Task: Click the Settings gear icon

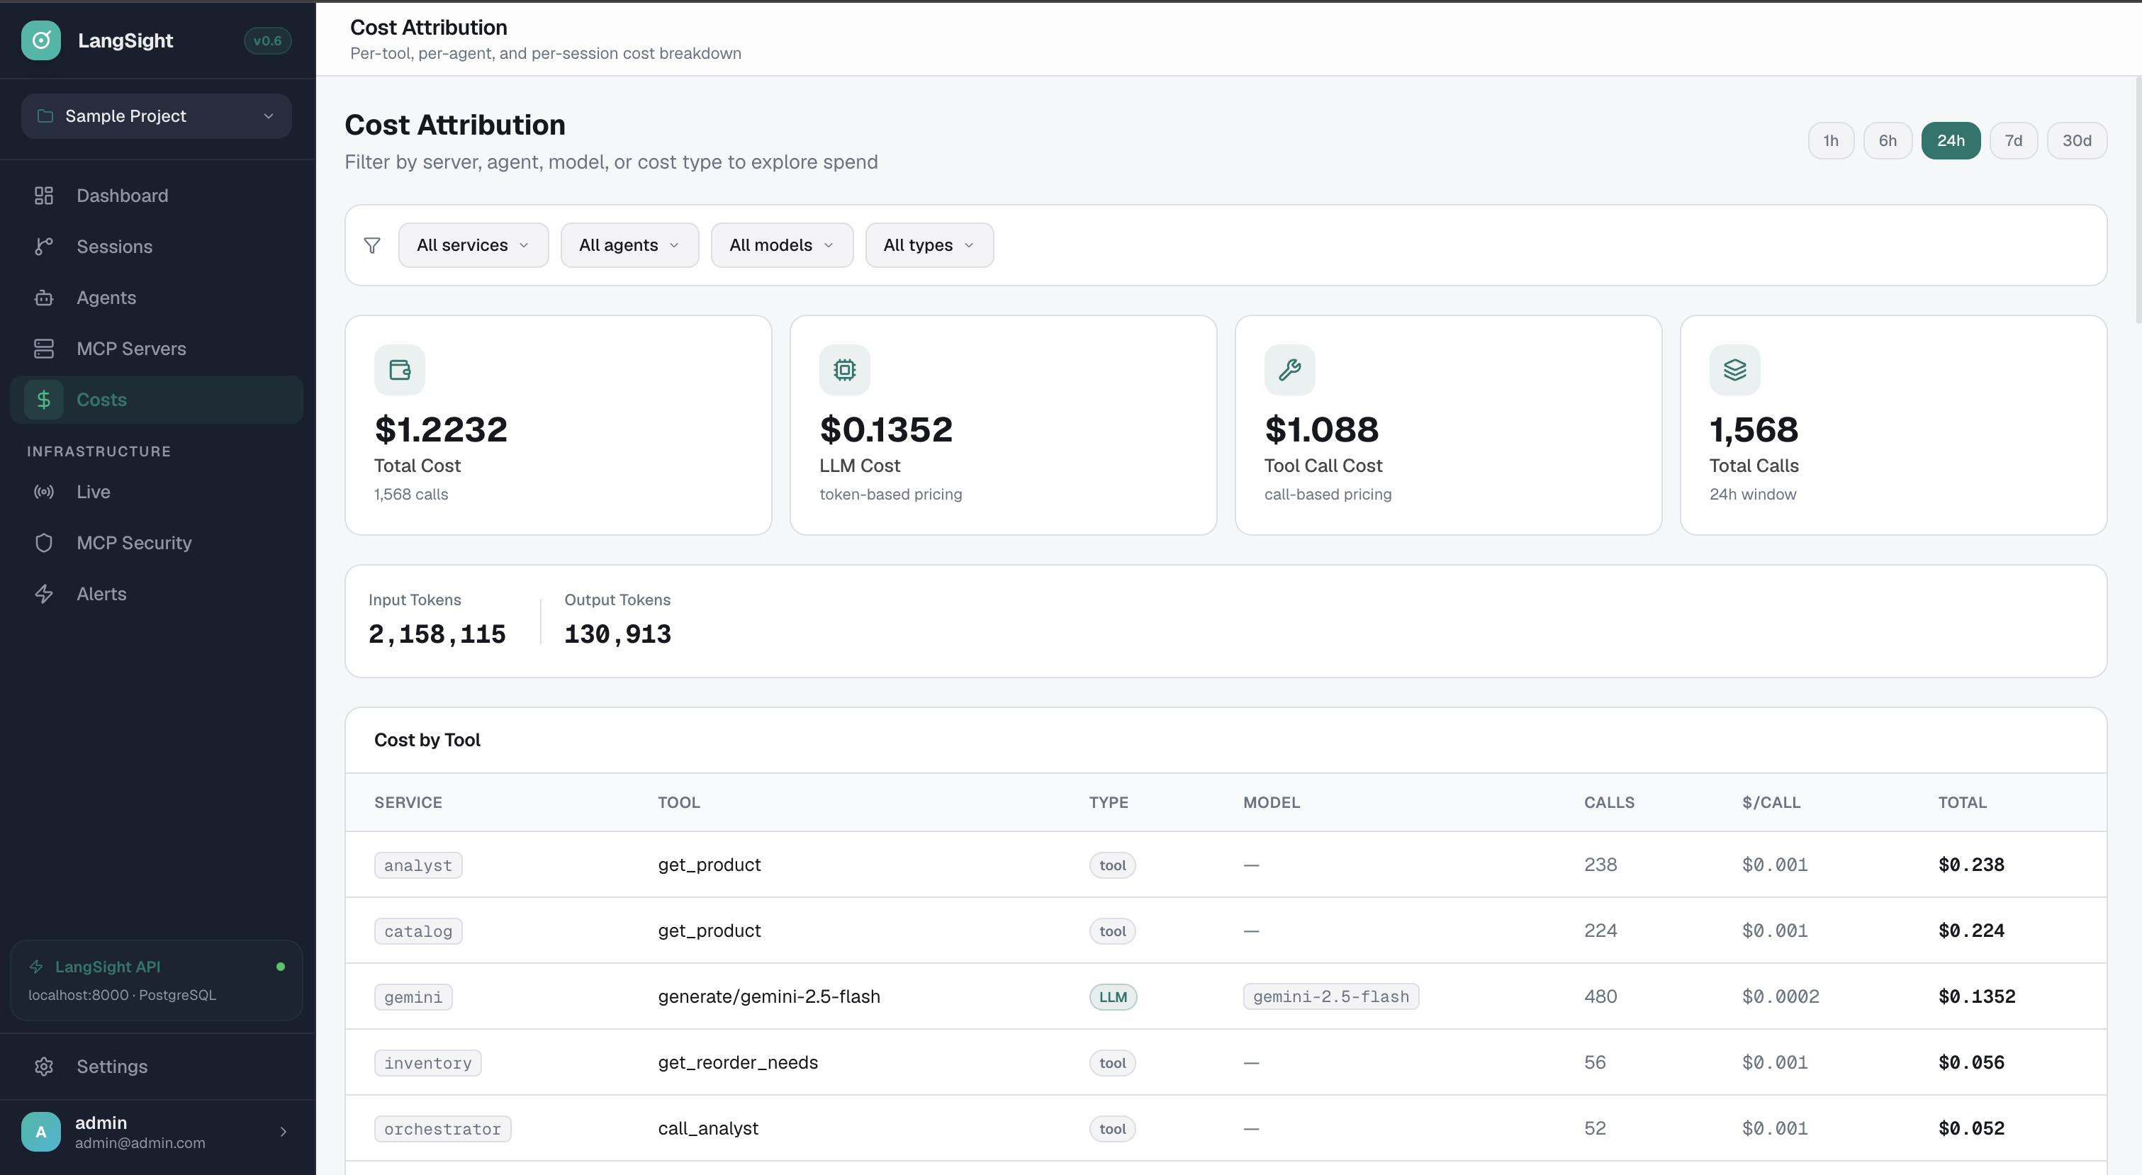Action: (44, 1066)
